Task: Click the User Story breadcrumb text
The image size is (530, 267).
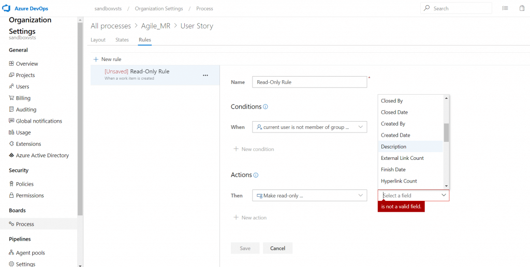Action: [x=197, y=26]
